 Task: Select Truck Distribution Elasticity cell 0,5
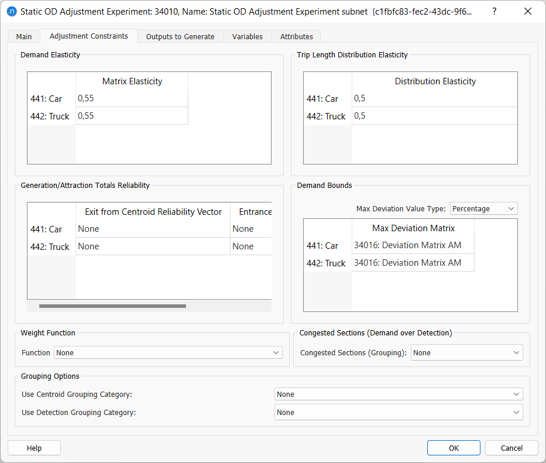[434, 116]
